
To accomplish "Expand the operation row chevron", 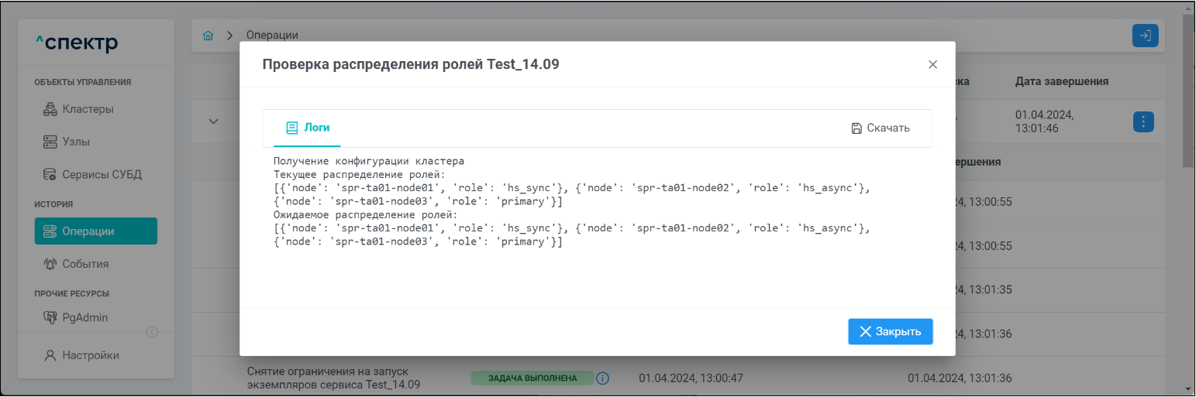I will click(x=214, y=121).
